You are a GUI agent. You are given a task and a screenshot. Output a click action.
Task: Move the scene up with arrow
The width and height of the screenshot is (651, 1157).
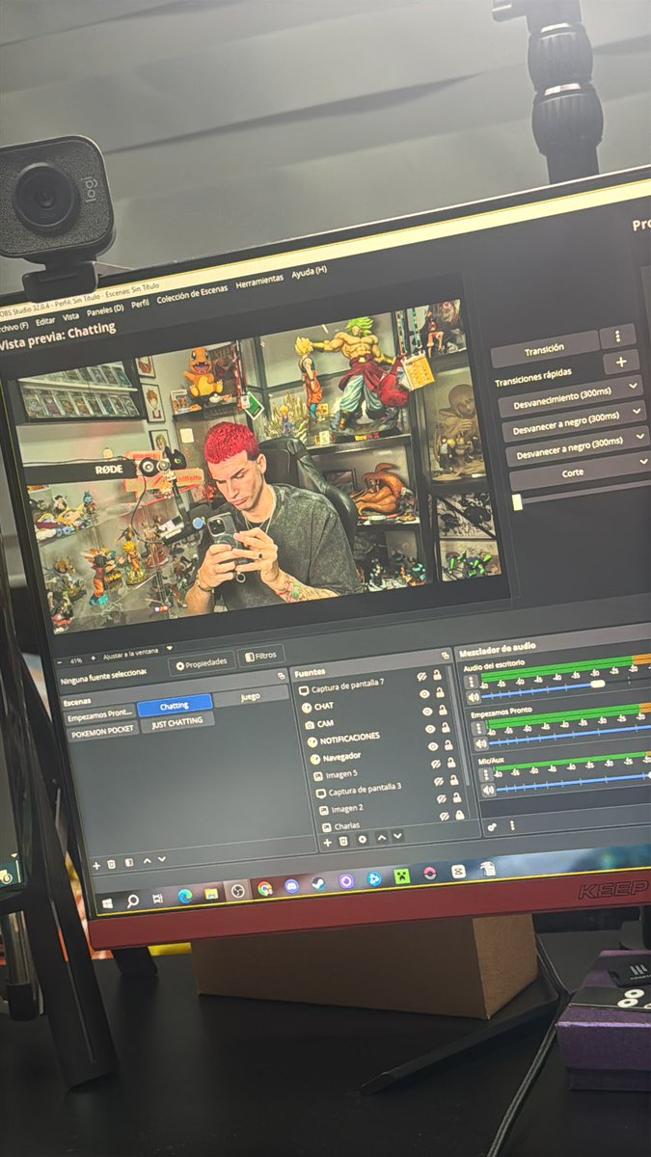pos(147,860)
